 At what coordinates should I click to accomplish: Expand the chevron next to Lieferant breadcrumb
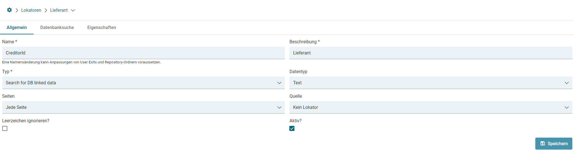73,10
